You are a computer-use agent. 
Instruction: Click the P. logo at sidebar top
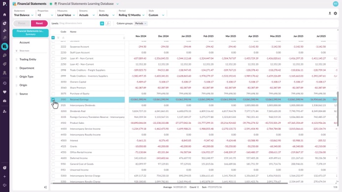(x=4, y=4)
